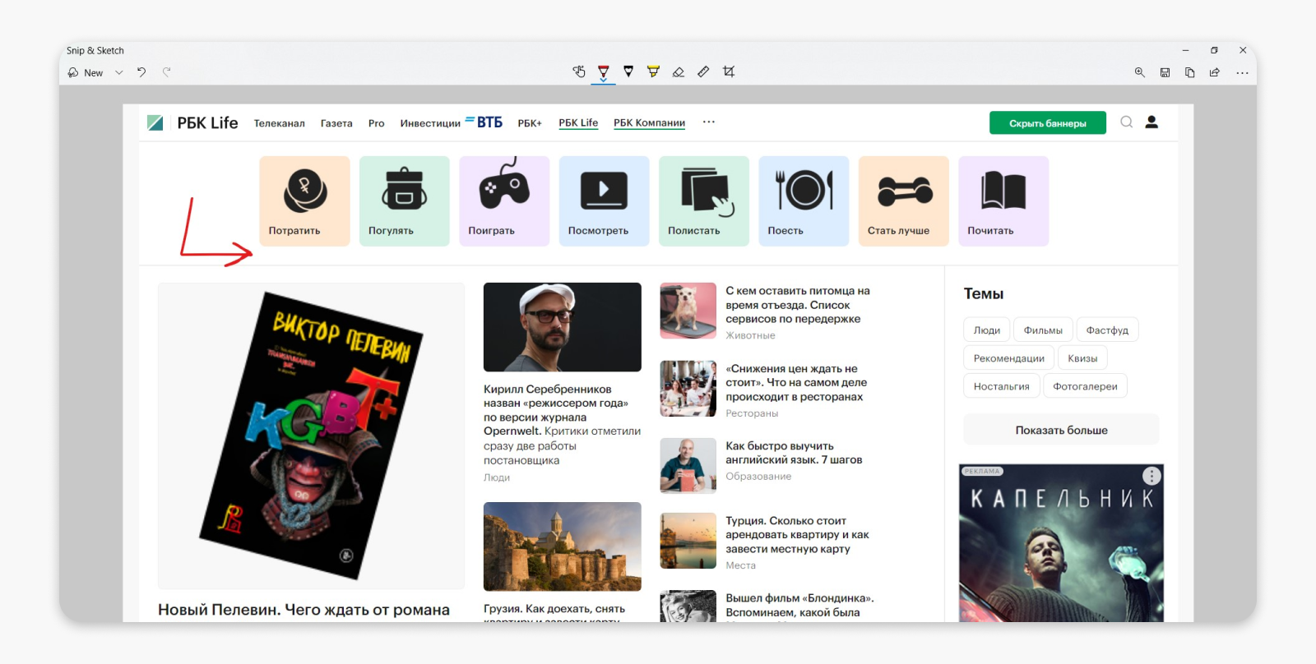This screenshot has height=664, width=1316.
Task: Click the Образование category label
Action: pyautogui.click(x=758, y=477)
